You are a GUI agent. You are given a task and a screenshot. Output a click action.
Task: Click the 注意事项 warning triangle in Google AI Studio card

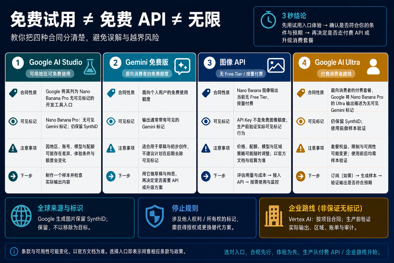[x=13, y=148]
